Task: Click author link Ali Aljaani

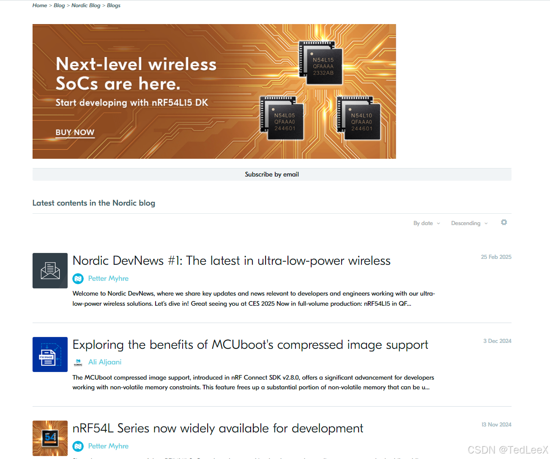Action: coord(105,362)
